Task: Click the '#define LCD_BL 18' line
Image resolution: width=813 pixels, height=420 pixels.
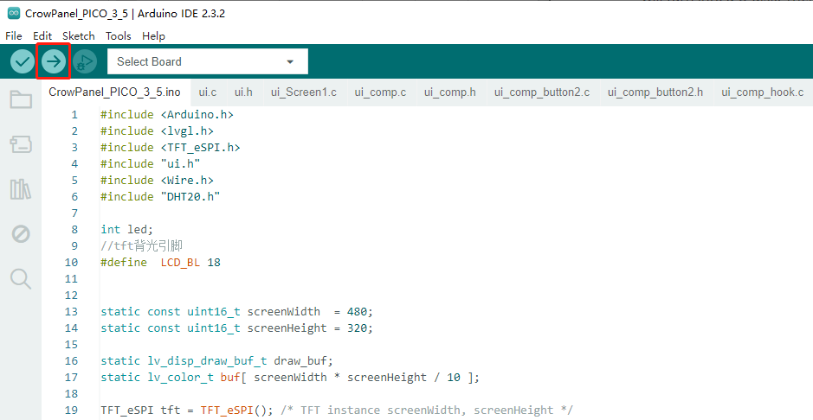Action: click(x=160, y=262)
